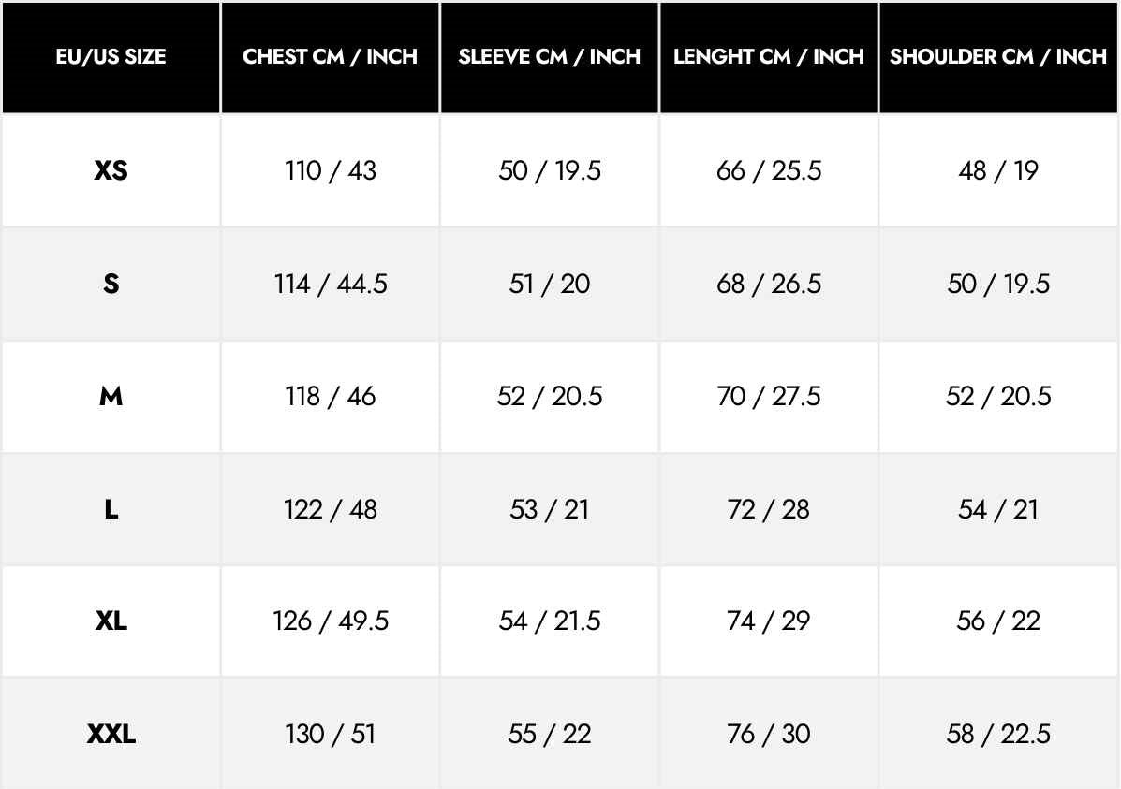Select the SHOULDER CM / INCH header
This screenshot has width=1121, height=789.
tap(998, 57)
